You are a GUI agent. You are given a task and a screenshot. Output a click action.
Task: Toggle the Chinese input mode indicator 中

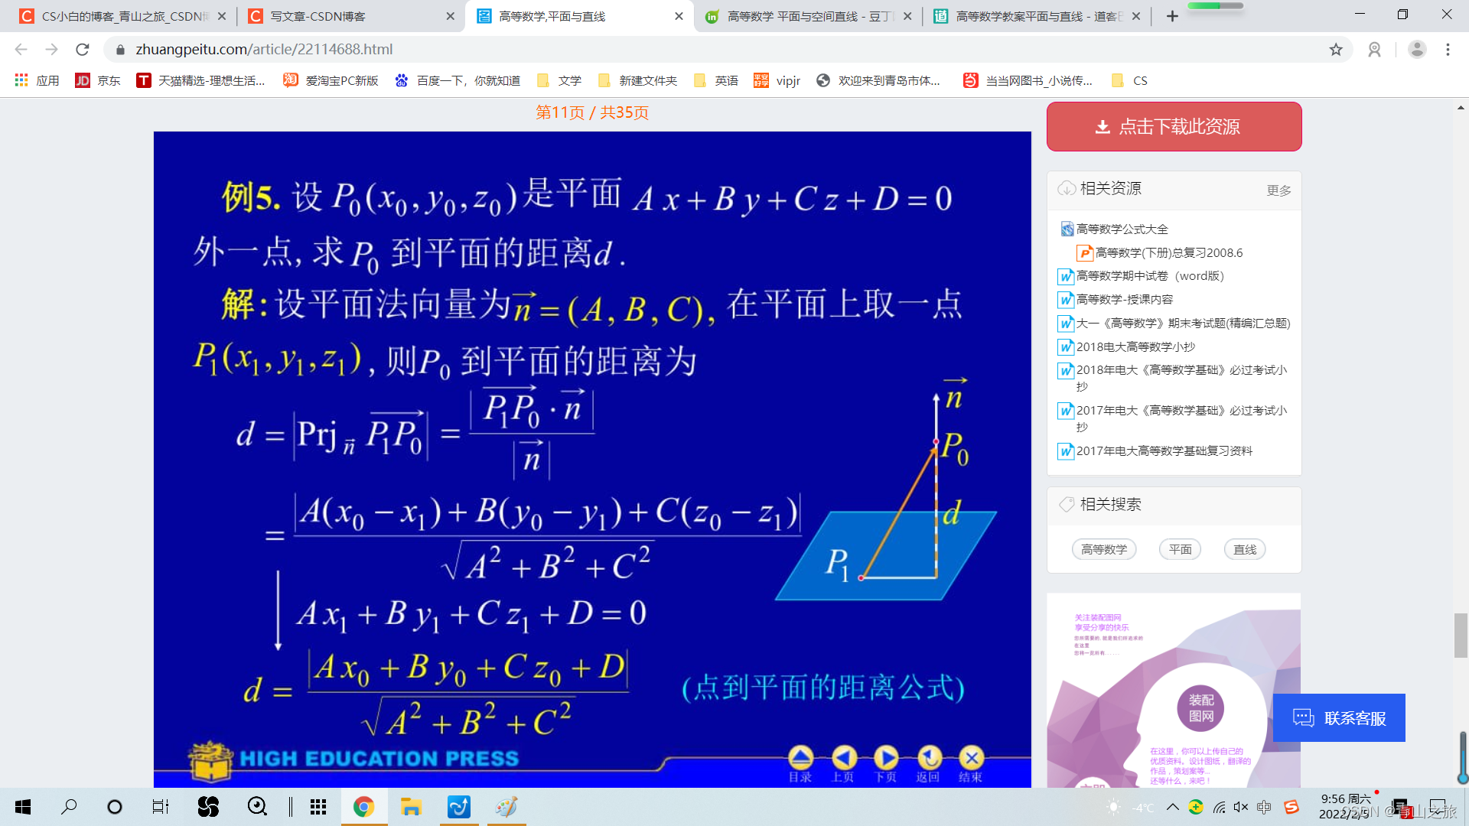point(1264,807)
